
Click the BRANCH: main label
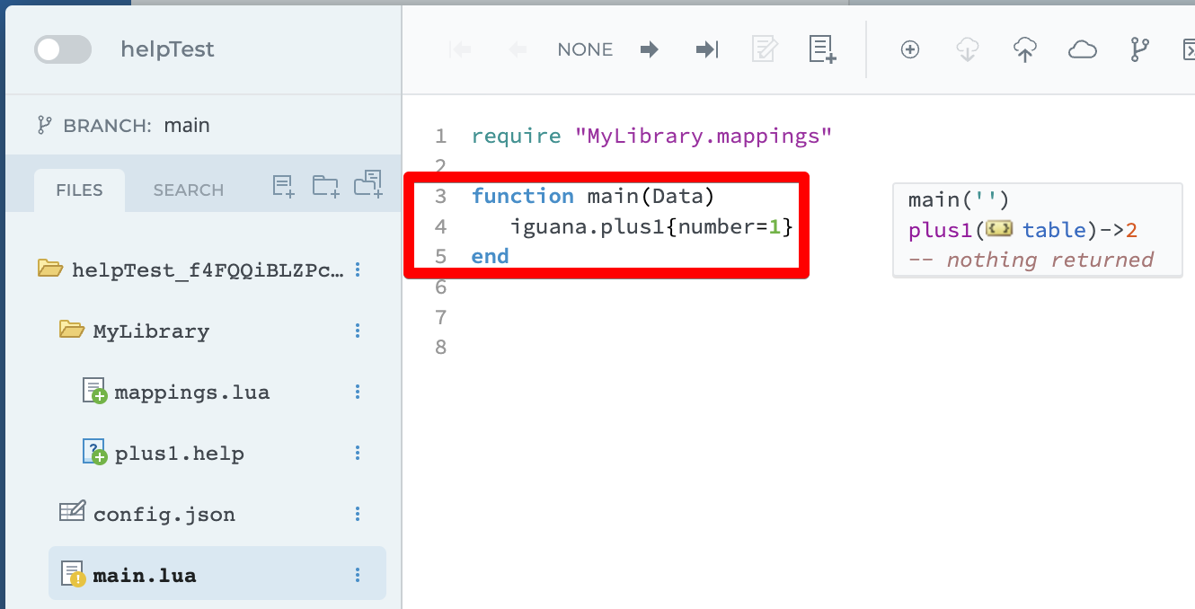pyautogui.click(x=124, y=125)
